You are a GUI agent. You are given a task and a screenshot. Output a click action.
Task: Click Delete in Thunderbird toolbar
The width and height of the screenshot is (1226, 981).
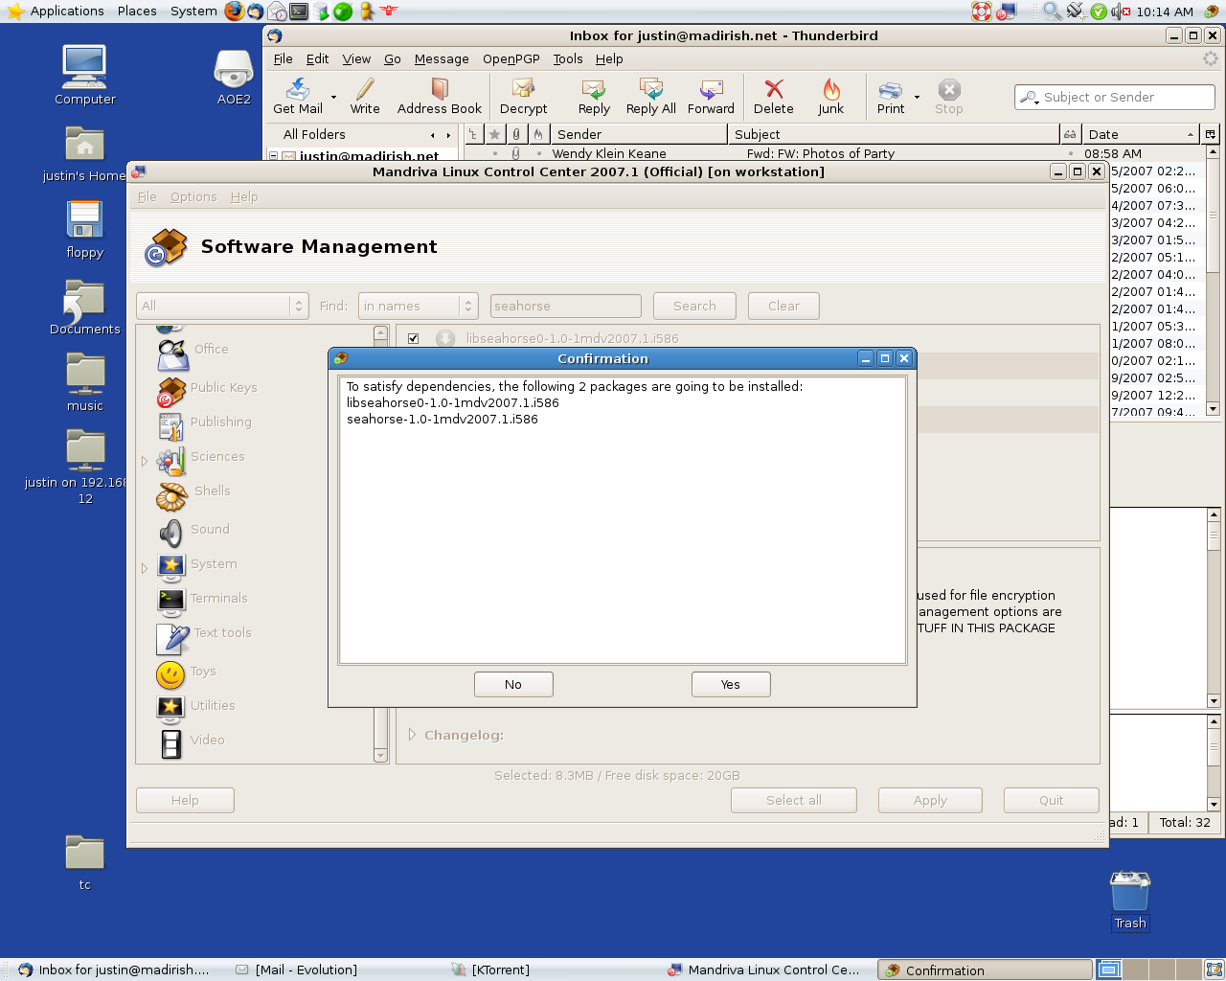point(773,97)
